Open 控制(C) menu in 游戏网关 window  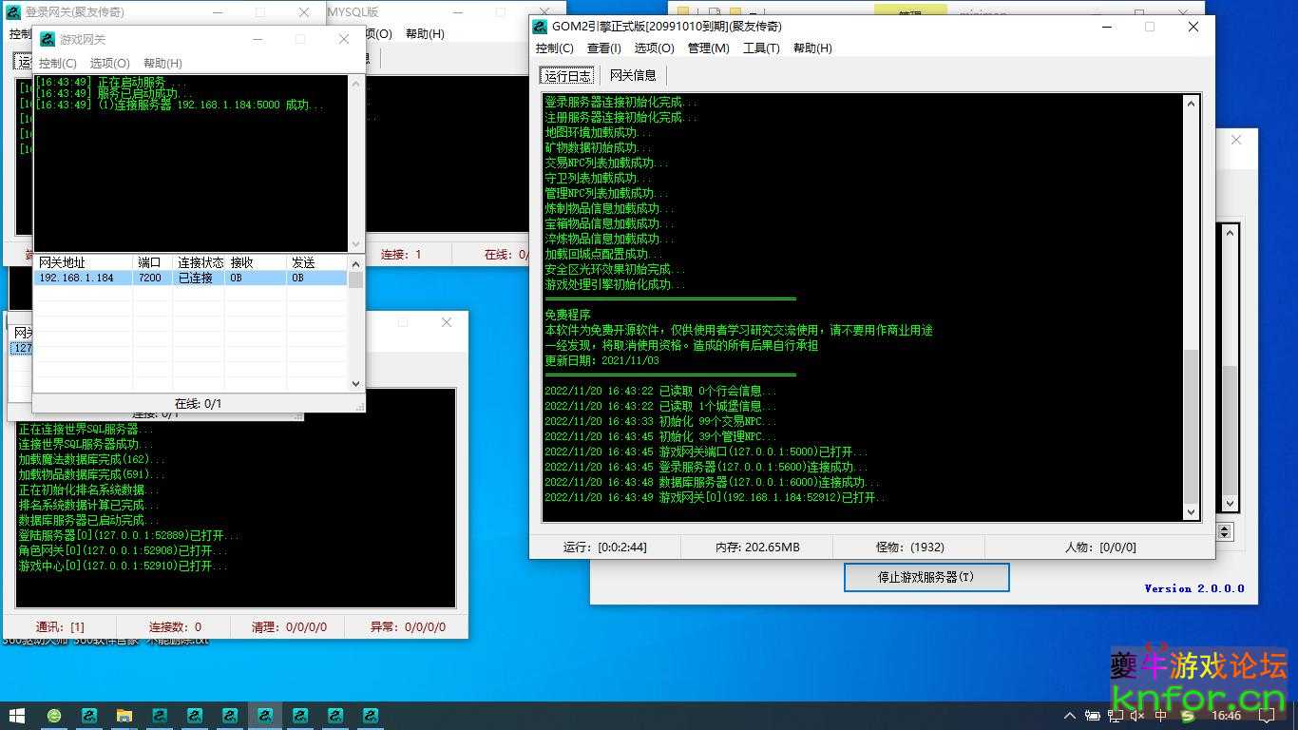[x=57, y=63]
